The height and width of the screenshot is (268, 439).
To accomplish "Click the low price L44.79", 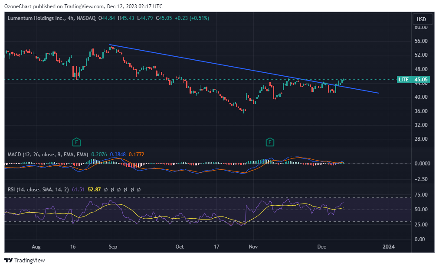I will tap(145, 18).
